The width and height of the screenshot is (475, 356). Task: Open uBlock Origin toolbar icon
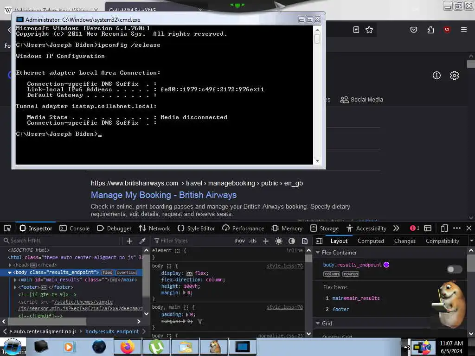click(447, 30)
